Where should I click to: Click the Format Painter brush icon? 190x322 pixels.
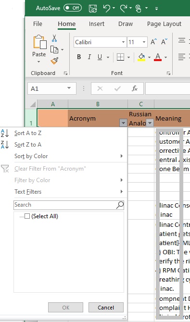point(54,61)
